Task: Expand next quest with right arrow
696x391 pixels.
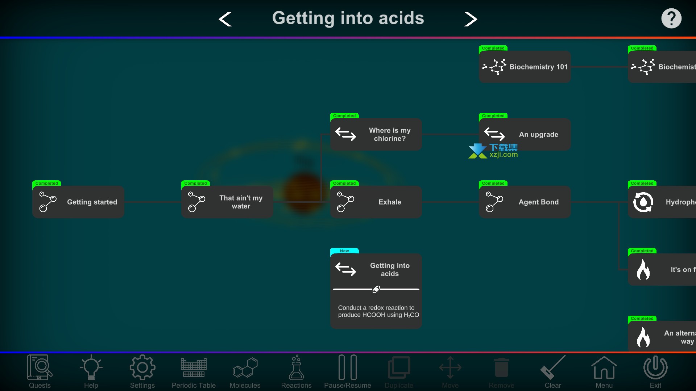Action: [x=471, y=18]
